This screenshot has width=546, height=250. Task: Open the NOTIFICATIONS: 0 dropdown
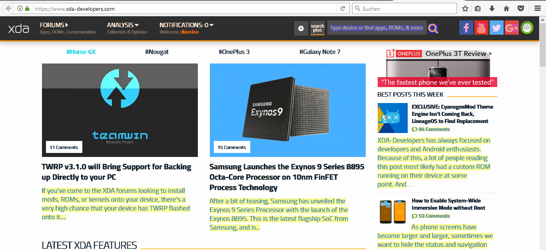pyautogui.click(x=186, y=25)
